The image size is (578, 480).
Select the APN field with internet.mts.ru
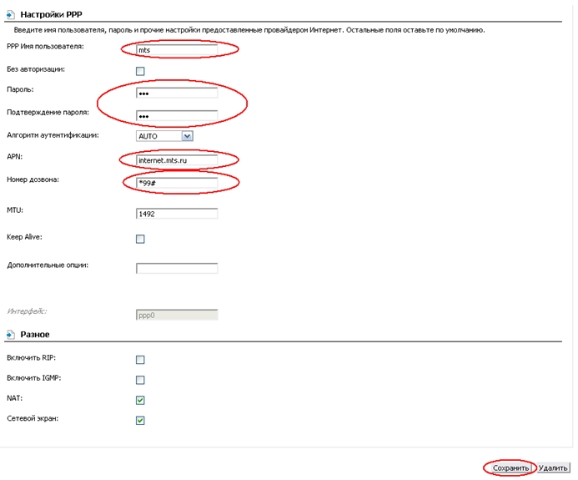[x=176, y=159]
